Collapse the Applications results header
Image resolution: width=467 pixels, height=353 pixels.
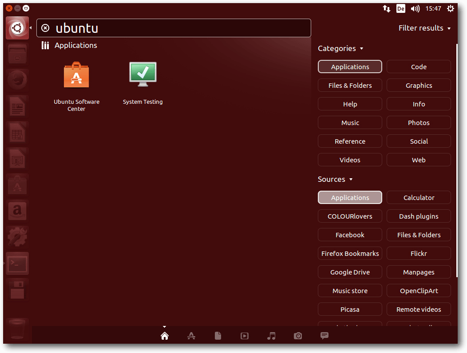coord(69,45)
